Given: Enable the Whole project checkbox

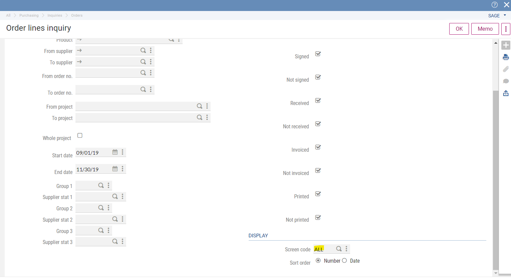Looking at the screenshot, I should coord(80,135).
